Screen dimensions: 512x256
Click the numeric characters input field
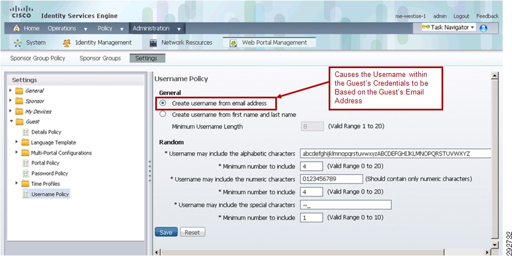(331, 179)
